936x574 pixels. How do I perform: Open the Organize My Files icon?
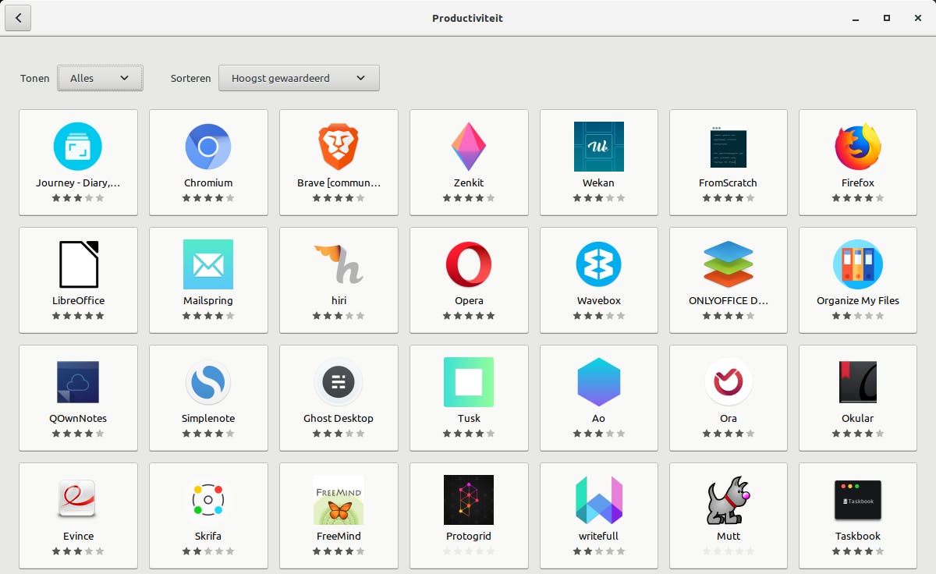(x=858, y=264)
